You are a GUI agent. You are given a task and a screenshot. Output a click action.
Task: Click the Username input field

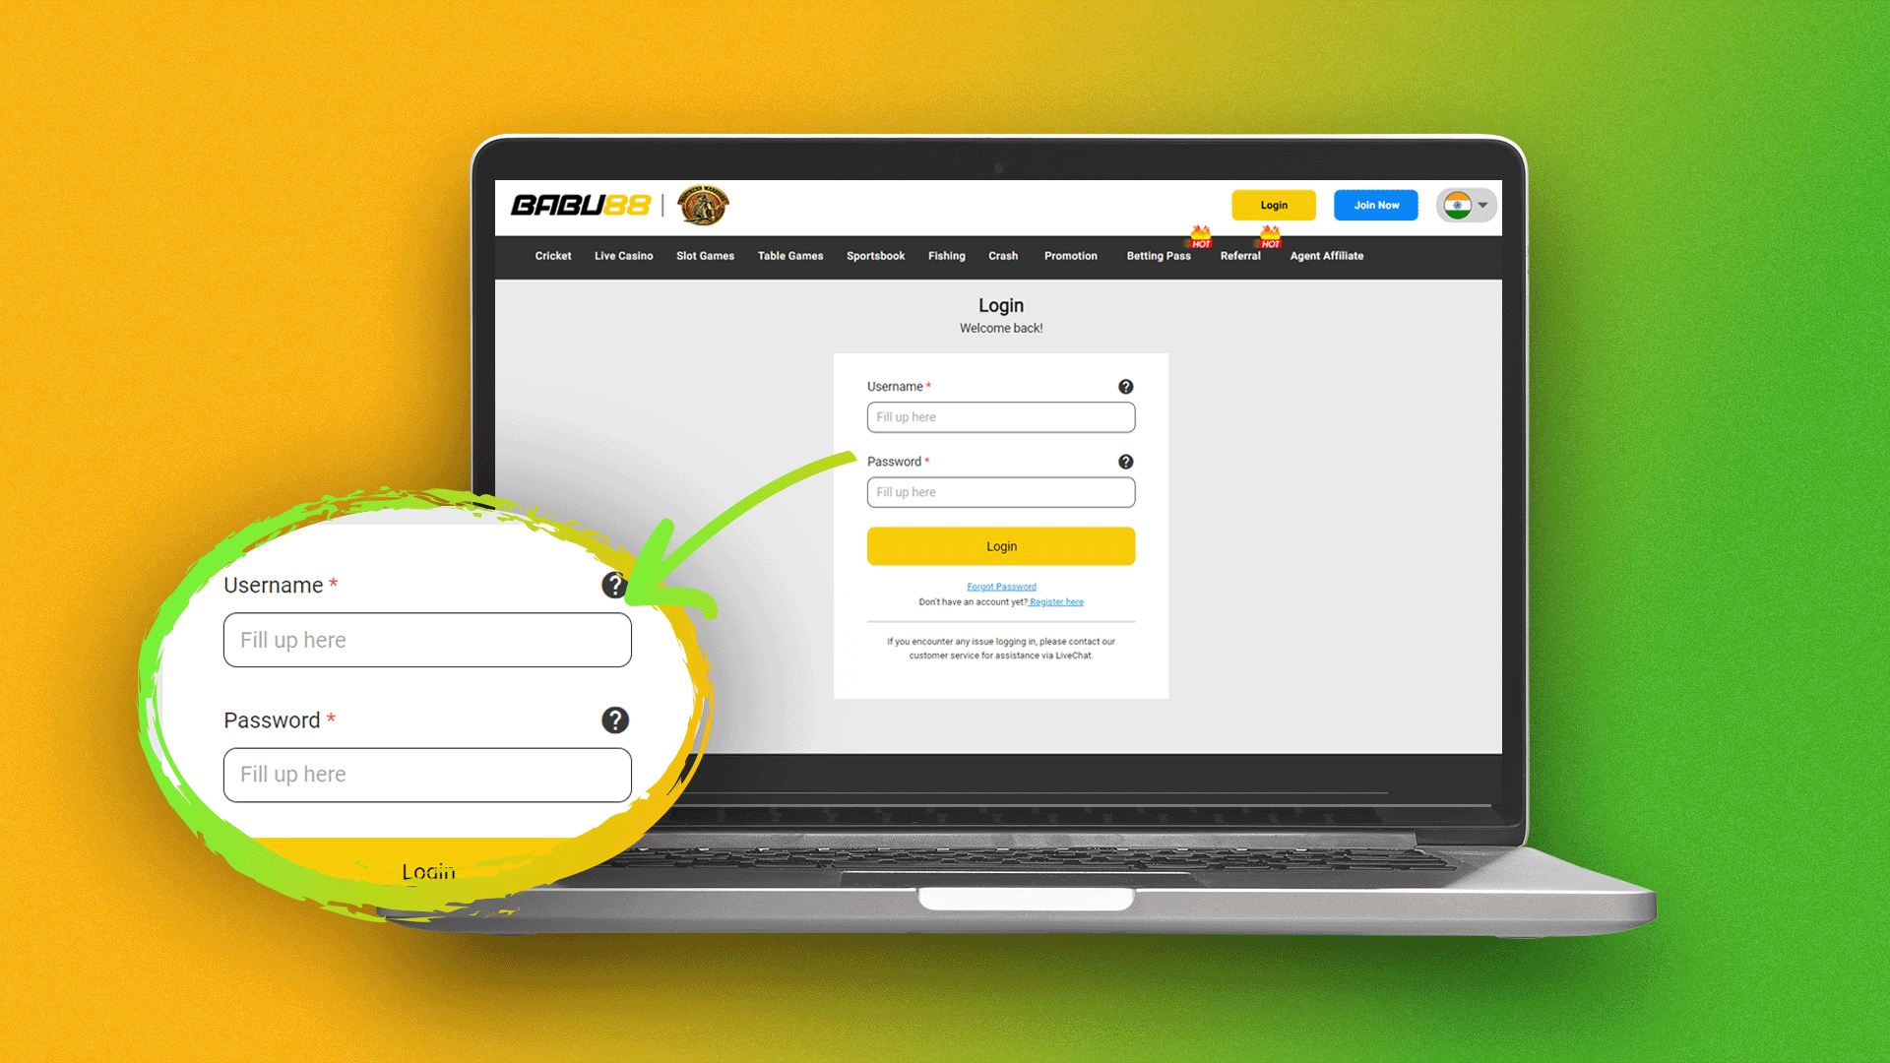click(x=1001, y=416)
